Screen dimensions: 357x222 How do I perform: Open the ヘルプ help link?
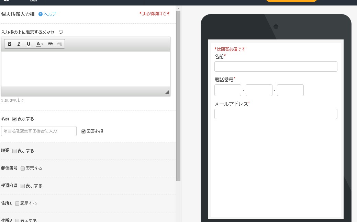point(49,14)
